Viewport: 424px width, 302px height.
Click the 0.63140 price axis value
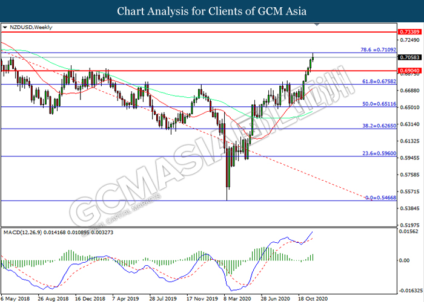point(409,124)
